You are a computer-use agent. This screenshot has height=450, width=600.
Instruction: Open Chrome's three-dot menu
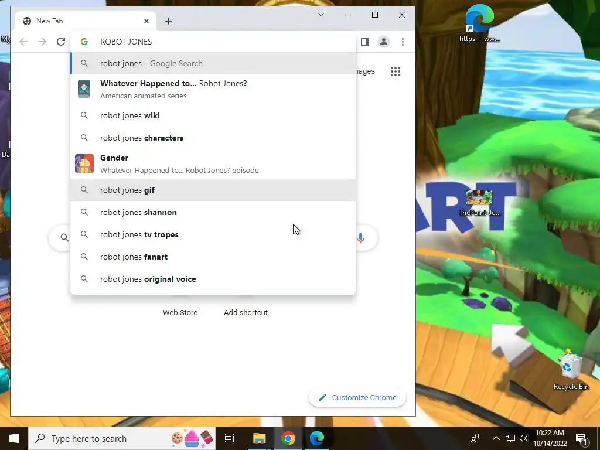[403, 42]
